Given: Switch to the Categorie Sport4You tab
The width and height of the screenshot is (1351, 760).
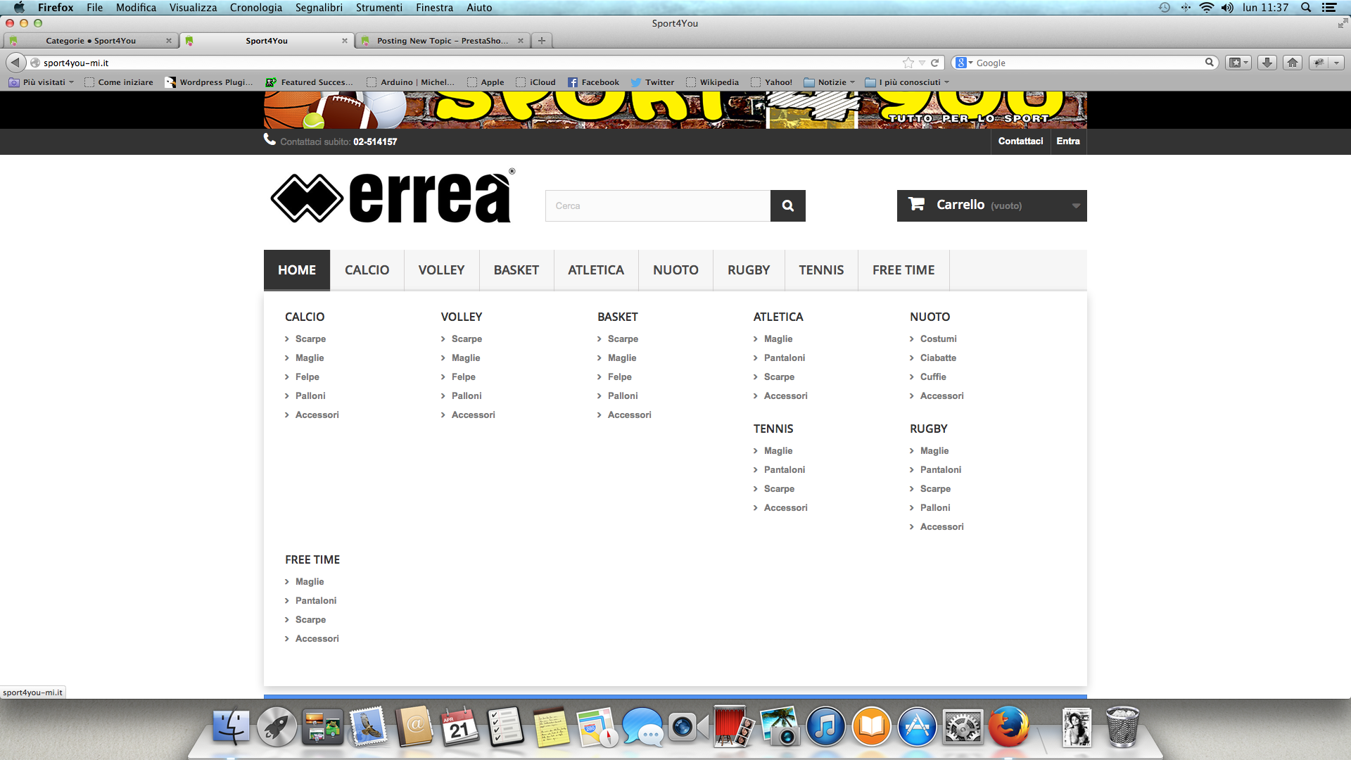Looking at the screenshot, I should click(x=91, y=41).
